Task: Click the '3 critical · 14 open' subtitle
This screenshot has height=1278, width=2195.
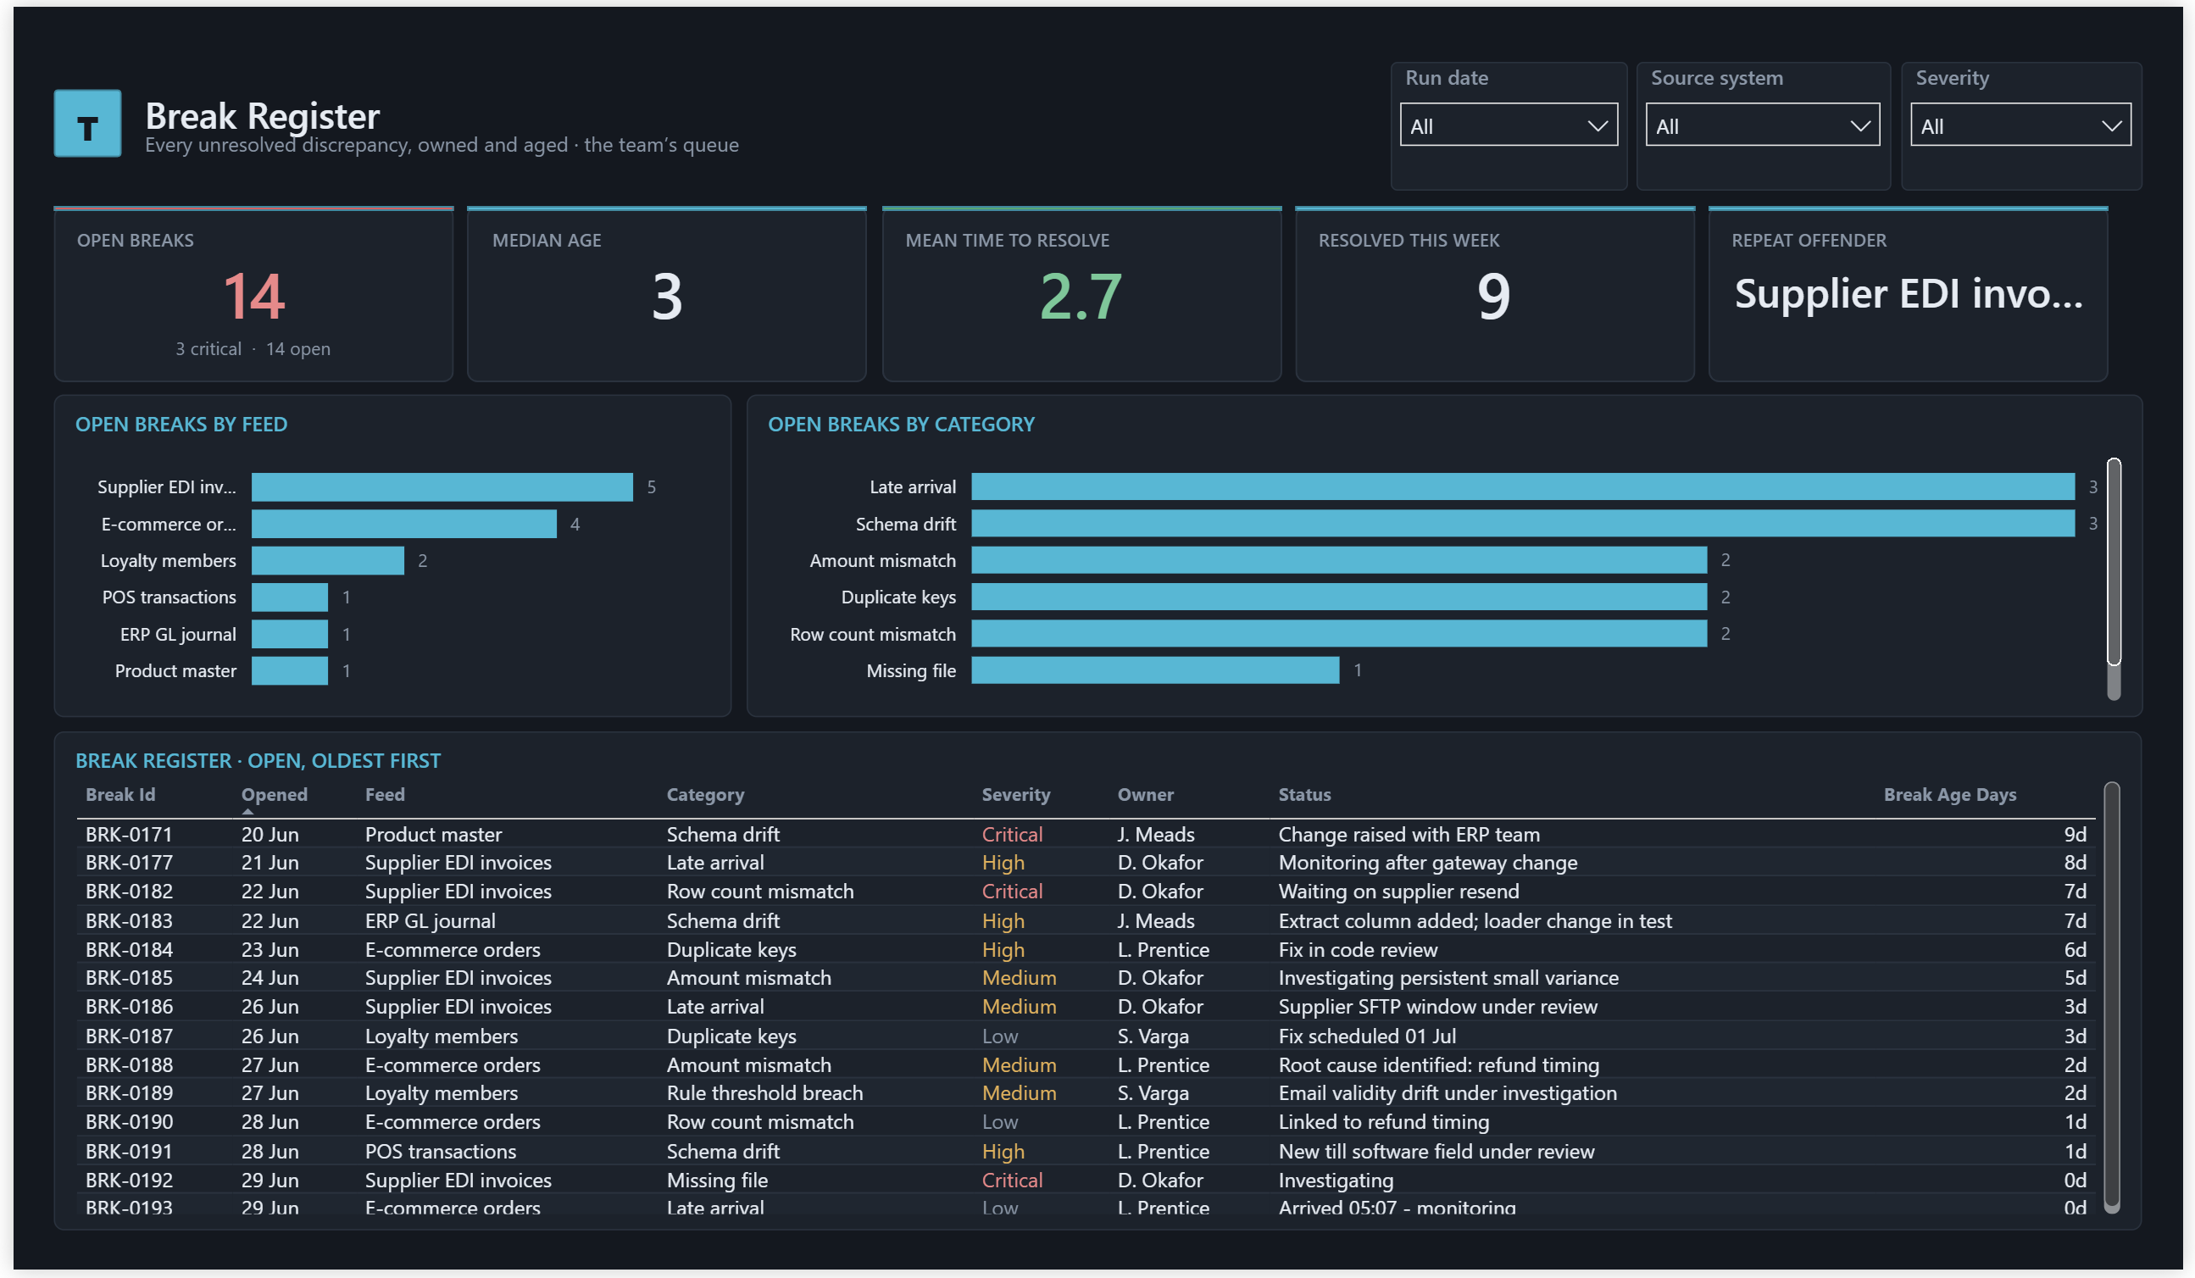Action: coord(253,348)
